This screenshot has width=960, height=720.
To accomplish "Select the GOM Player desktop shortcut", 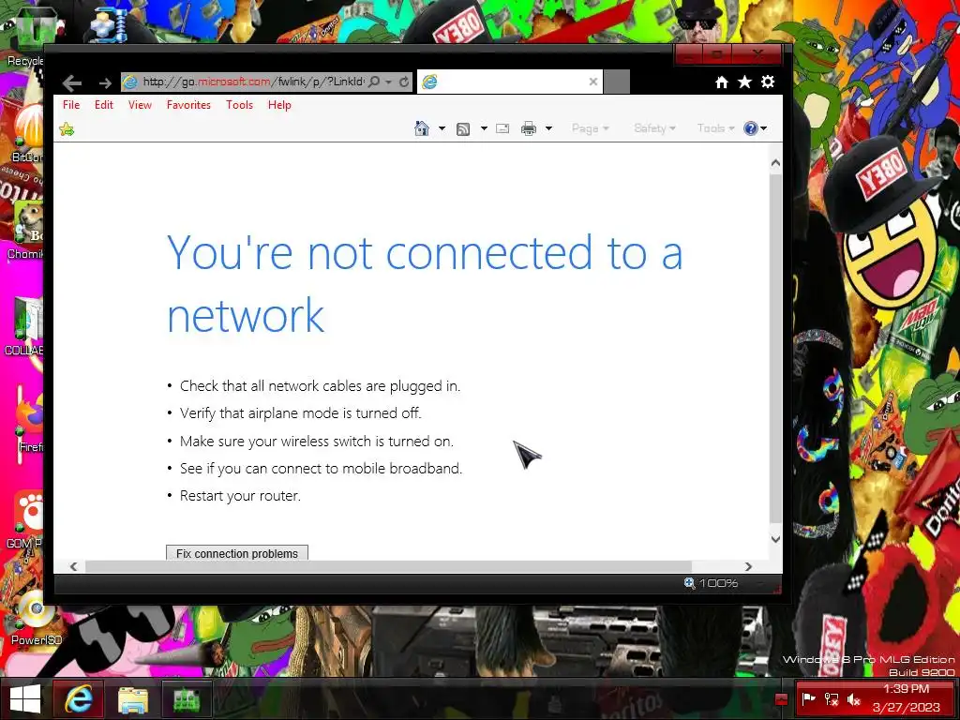I will [24, 518].
